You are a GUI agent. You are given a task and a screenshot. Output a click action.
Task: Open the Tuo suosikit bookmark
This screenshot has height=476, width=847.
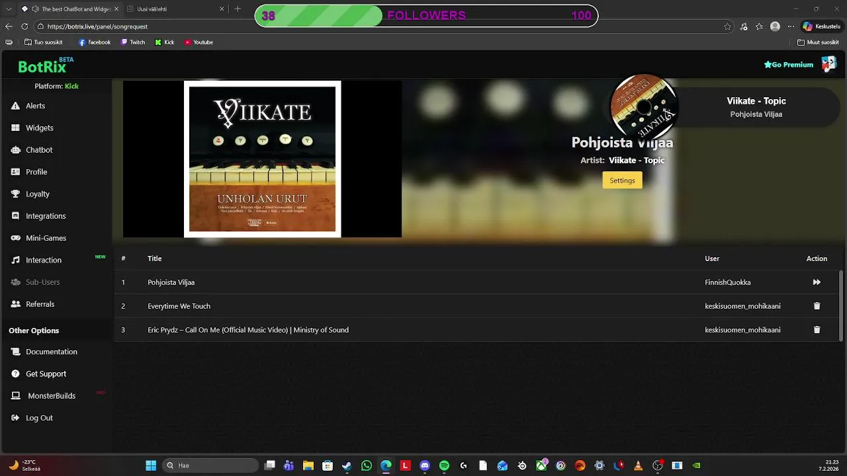tap(43, 42)
